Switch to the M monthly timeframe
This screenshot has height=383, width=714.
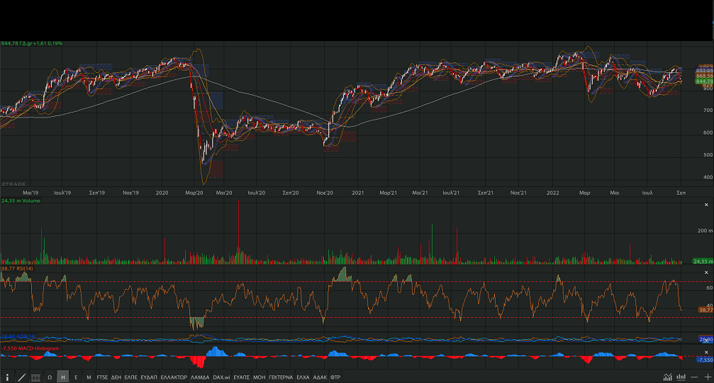tap(89, 377)
